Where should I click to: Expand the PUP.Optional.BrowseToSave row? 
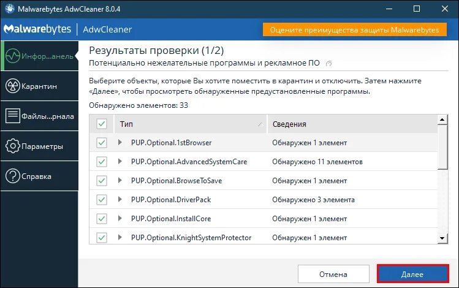(x=119, y=180)
